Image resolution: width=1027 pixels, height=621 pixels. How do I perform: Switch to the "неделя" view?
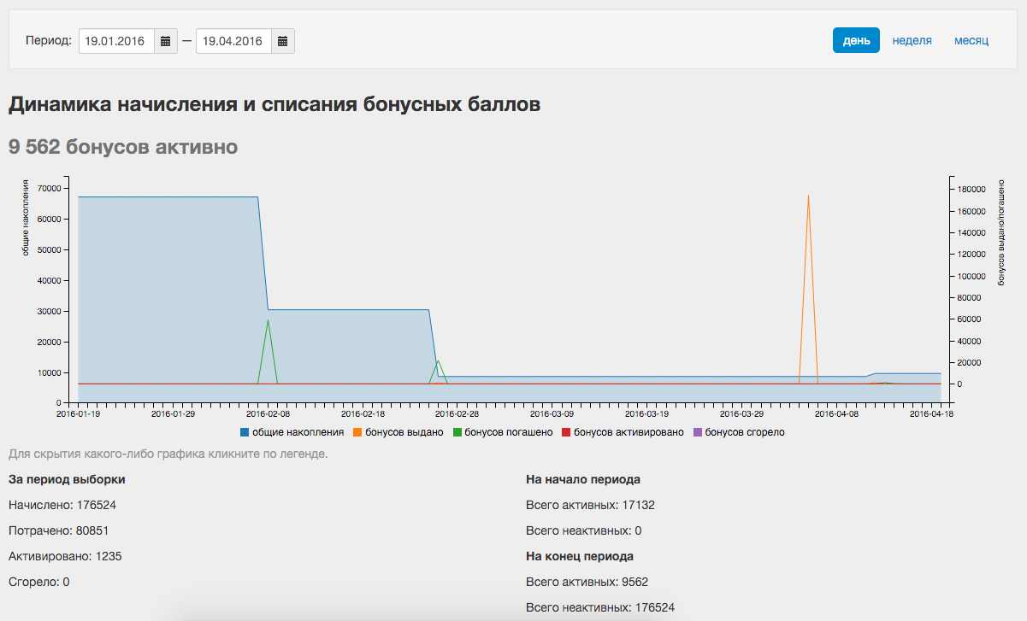(x=912, y=40)
